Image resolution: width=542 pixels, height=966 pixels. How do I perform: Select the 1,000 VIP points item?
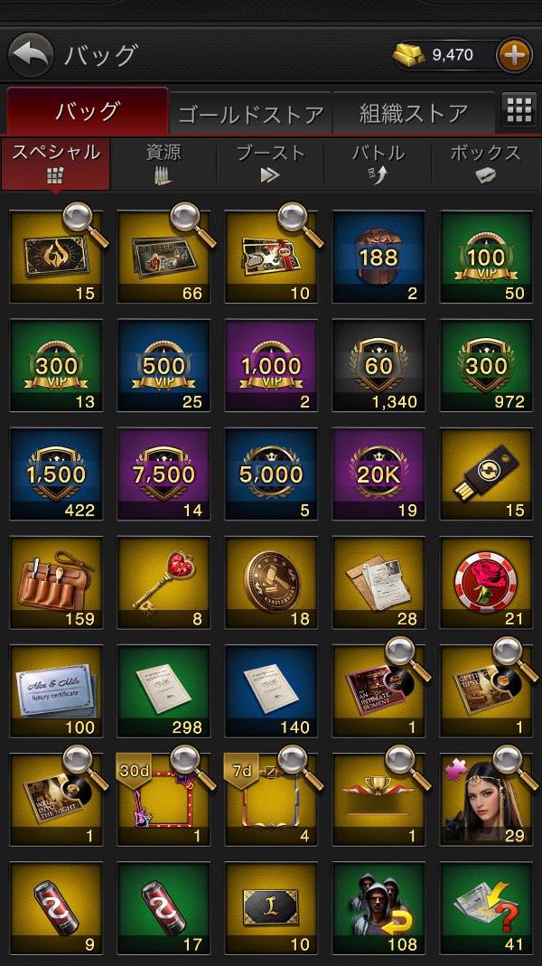[271, 366]
